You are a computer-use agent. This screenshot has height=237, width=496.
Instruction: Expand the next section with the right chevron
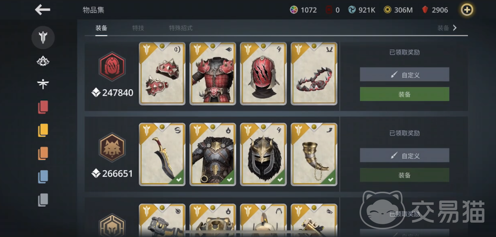click(455, 28)
